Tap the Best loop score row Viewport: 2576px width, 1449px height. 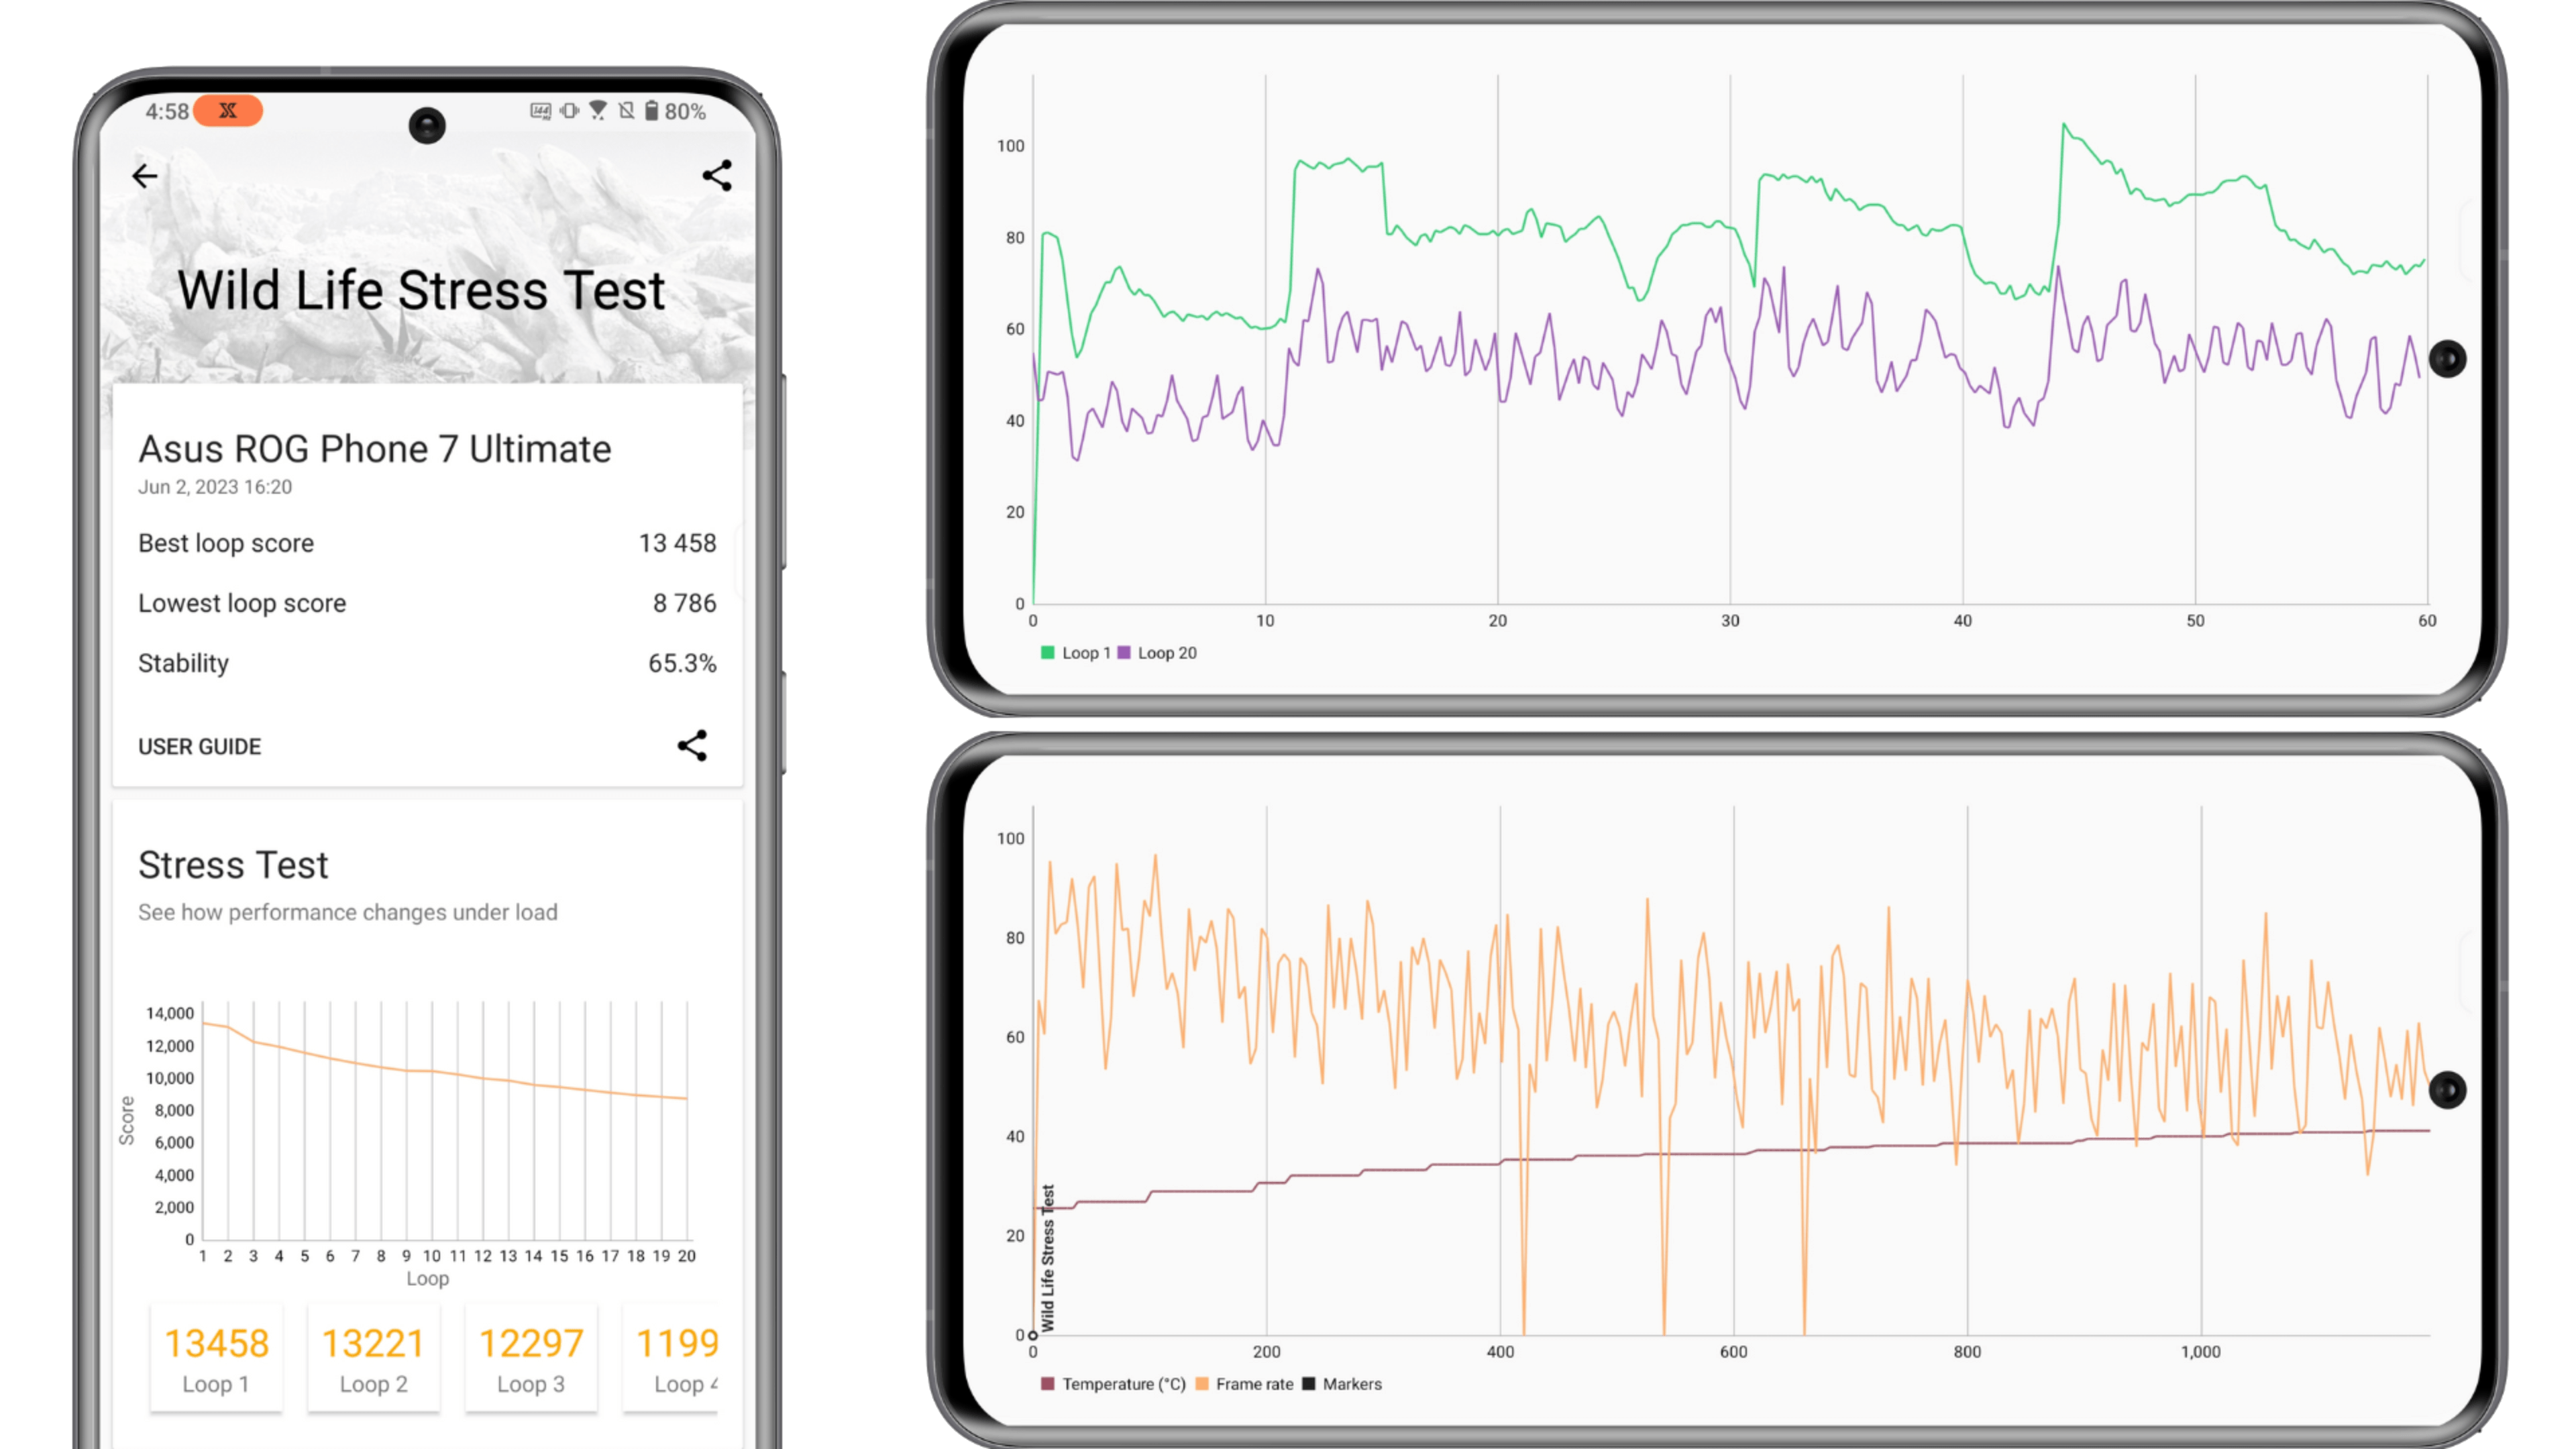[x=427, y=543]
